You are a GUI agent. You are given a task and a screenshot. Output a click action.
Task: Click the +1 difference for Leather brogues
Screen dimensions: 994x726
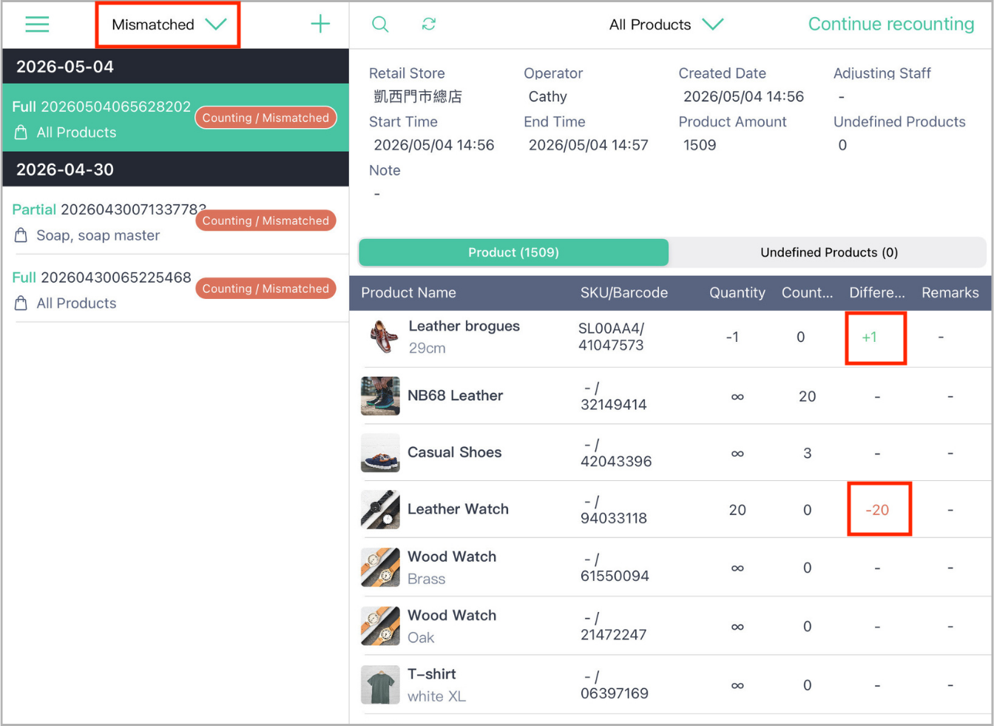870,337
